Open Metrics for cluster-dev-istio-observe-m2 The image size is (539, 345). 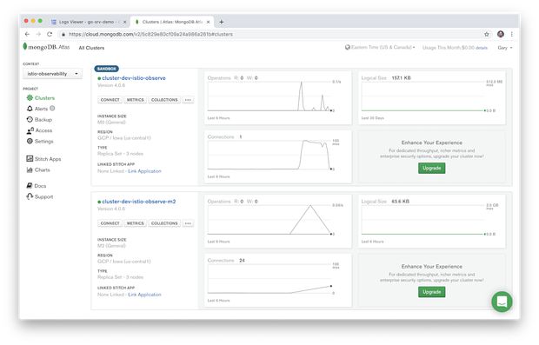click(135, 223)
